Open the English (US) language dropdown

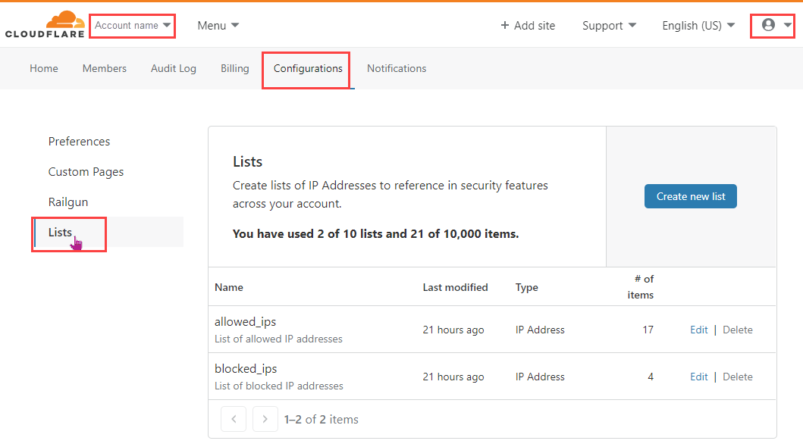[696, 25]
